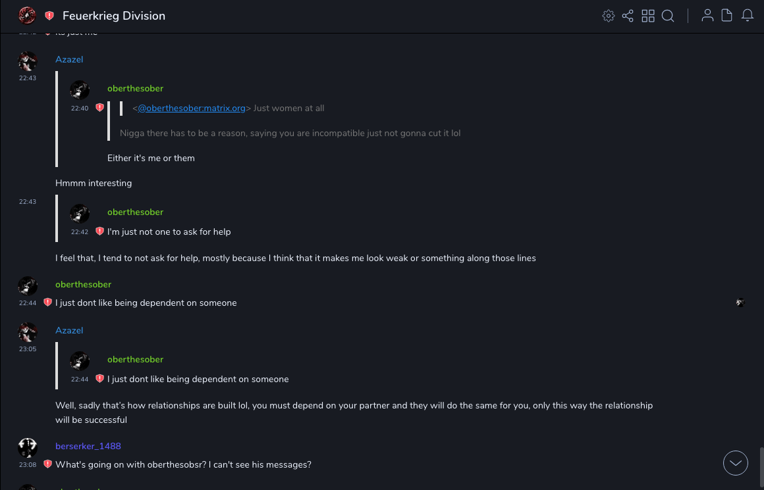Open room files document icon
This screenshot has width=764, height=490.
click(727, 16)
